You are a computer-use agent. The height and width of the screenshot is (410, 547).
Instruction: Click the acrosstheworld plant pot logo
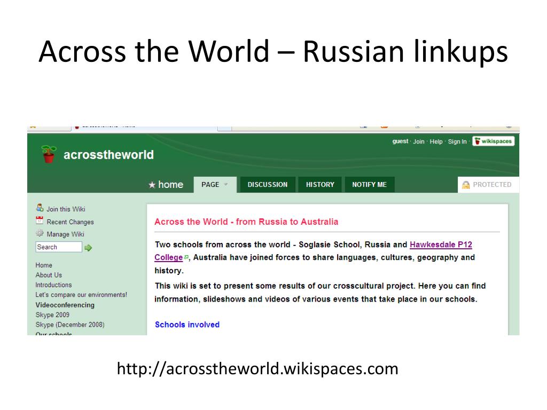coord(49,154)
